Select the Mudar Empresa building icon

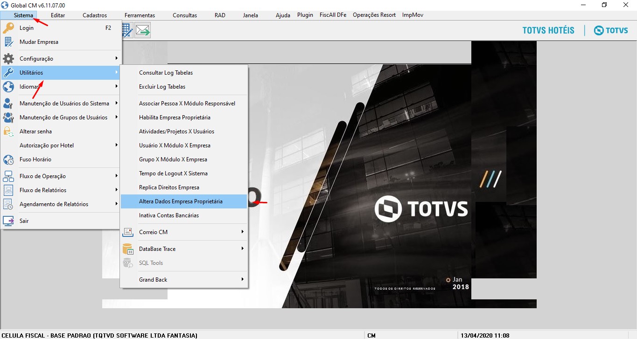8,42
